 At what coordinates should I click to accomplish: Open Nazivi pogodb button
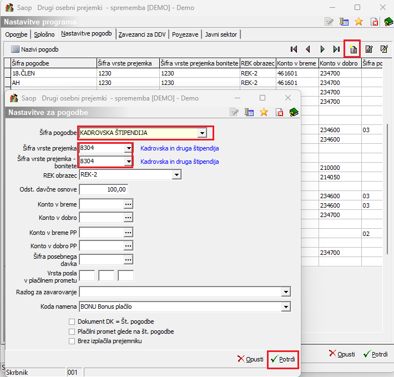pos(34,49)
